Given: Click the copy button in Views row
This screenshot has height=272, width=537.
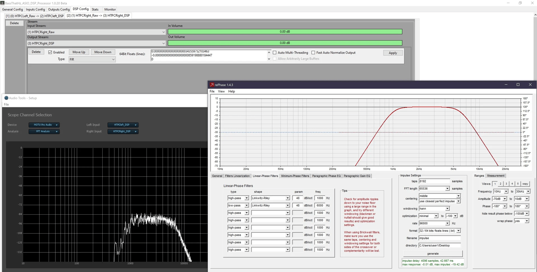Looking at the screenshot, I should coord(525,184).
